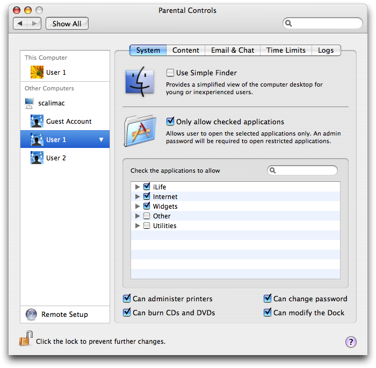Image resolution: width=376 pixels, height=368 pixels.
Task: Toggle Can burn CDs and DVDs checkbox
Action: (127, 312)
